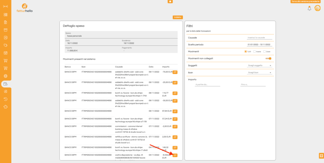Image resolution: width=324 pixels, height=163 pixels.
Task: Open the user profile avatar
Action: (317, 8)
